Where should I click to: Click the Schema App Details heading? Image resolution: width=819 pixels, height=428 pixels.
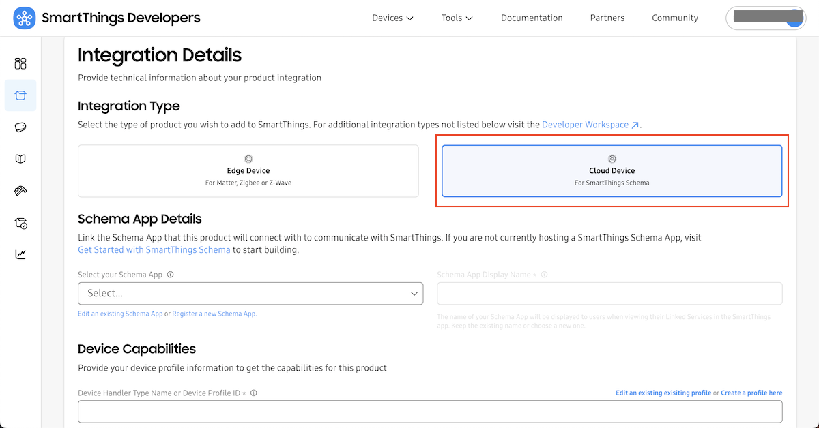[140, 219]
